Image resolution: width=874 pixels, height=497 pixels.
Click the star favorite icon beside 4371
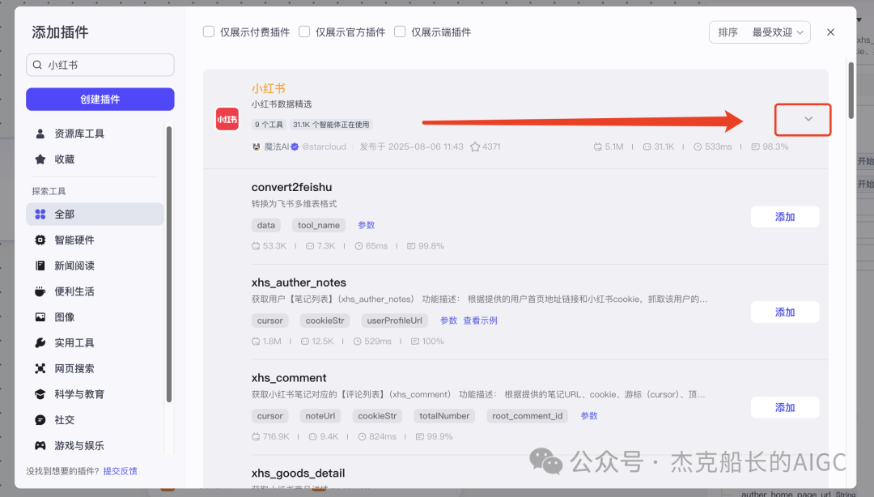tap(475, 147)
